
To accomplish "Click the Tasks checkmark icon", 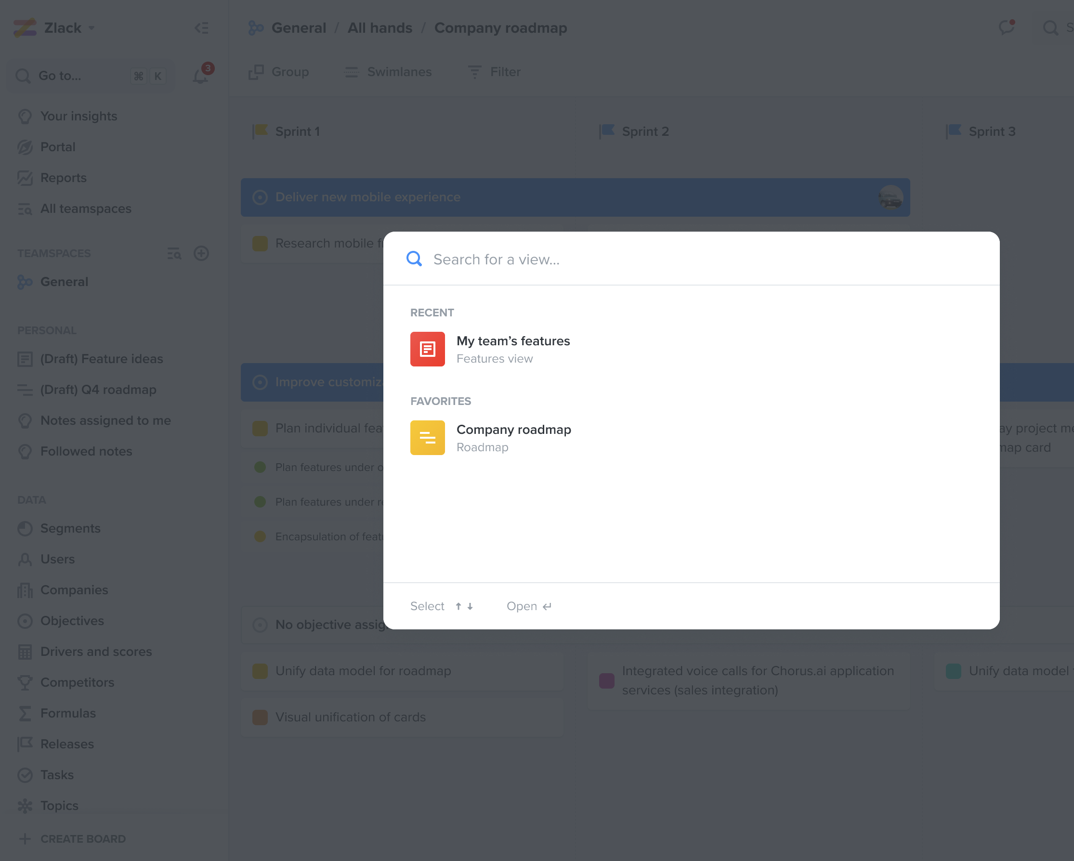I will tap(25, 775).
